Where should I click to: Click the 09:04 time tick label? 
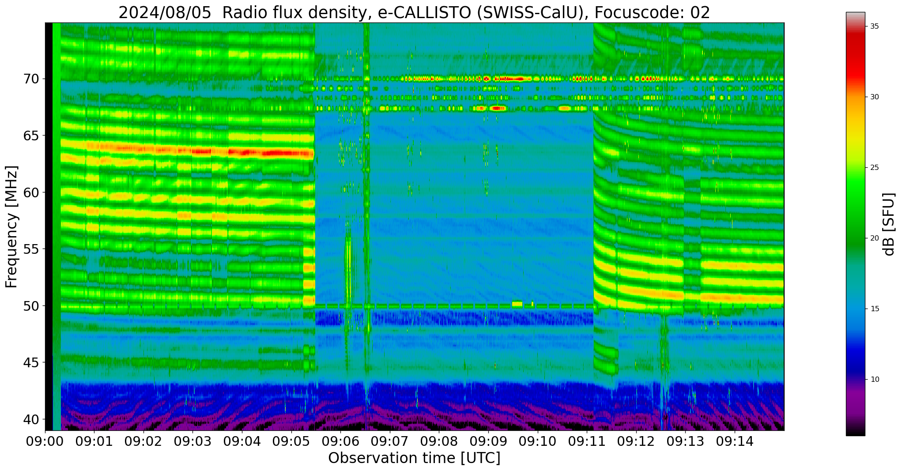(242, 441)
